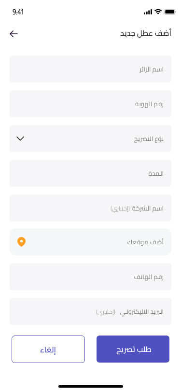Focus the البريد الاليكتروني email field
Image resolution: width=181 pixels, height=392 pixels.
coord(91,311)
